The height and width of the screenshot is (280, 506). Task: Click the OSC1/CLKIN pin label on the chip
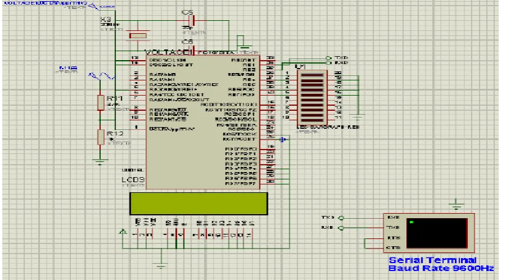point(168,60)
